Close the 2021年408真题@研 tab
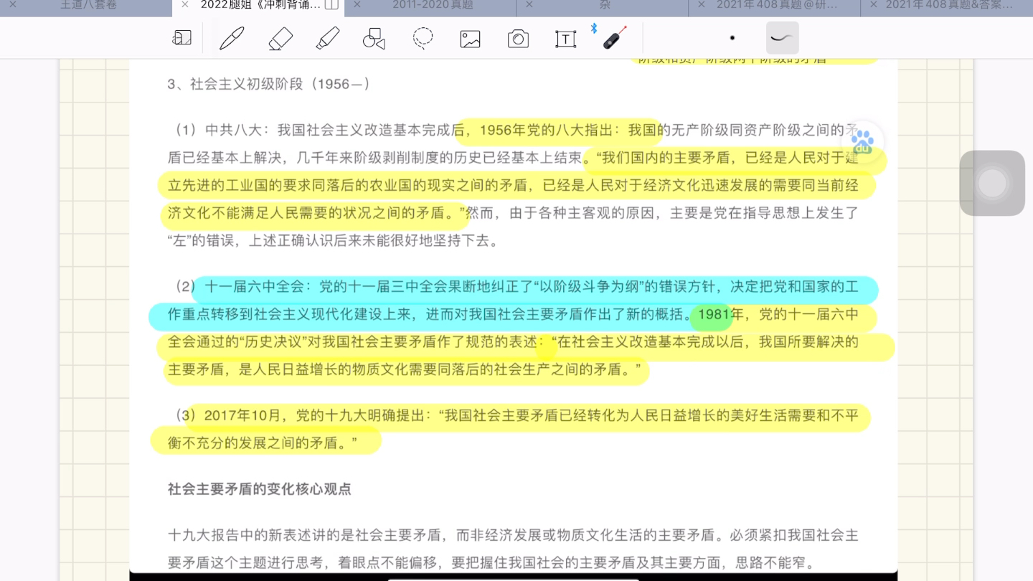This screenshot has height=581, width=1033. pos(701,4)
